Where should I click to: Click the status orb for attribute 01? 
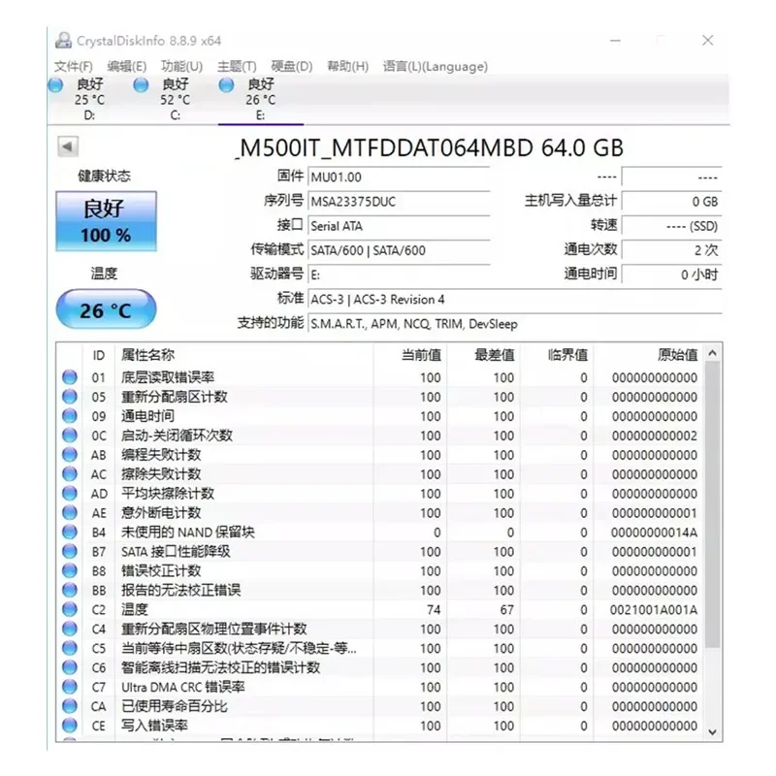tap(70, 377)
